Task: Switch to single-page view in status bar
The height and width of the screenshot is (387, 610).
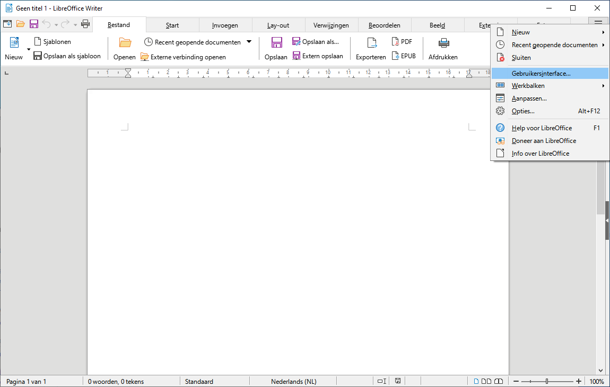Action: point(476,381)
